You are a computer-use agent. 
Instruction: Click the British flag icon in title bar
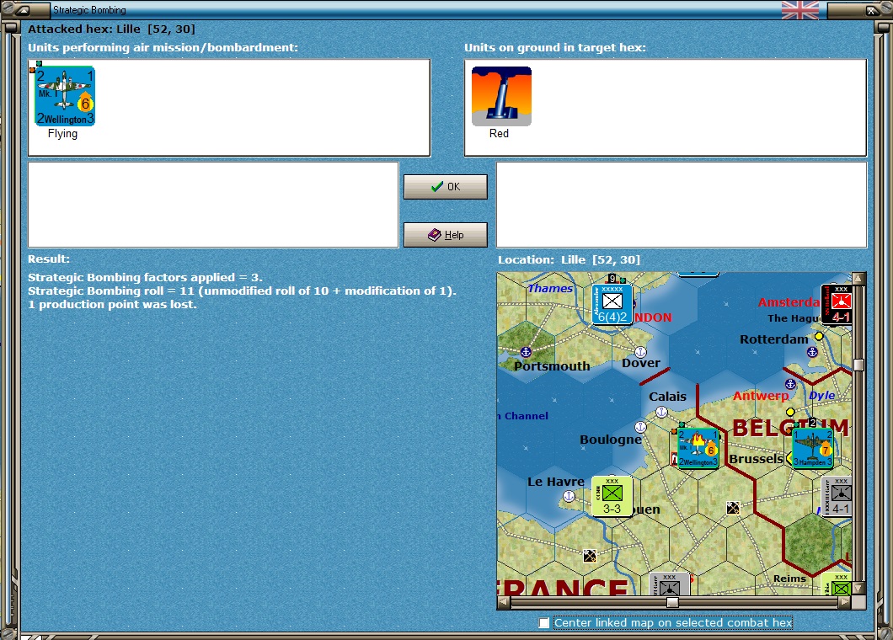[800, 9]
